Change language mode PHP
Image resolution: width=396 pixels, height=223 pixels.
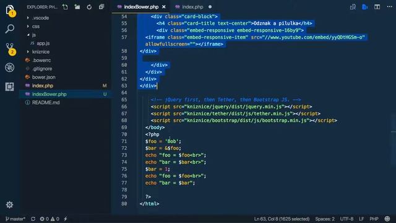(374, 219)
